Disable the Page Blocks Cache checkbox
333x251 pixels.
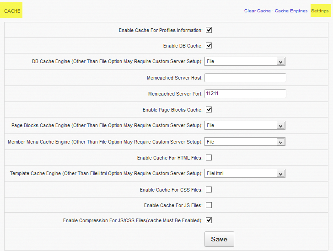[x=209, y=110]
